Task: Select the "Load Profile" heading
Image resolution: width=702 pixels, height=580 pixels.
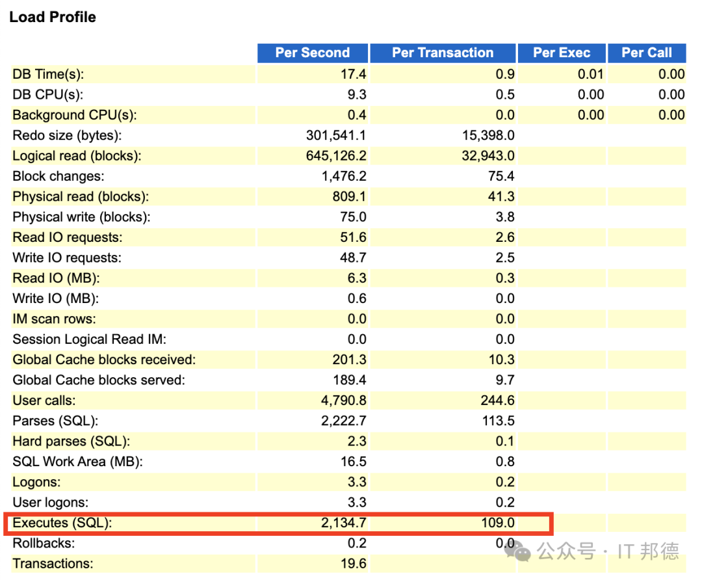Action: 53,17
